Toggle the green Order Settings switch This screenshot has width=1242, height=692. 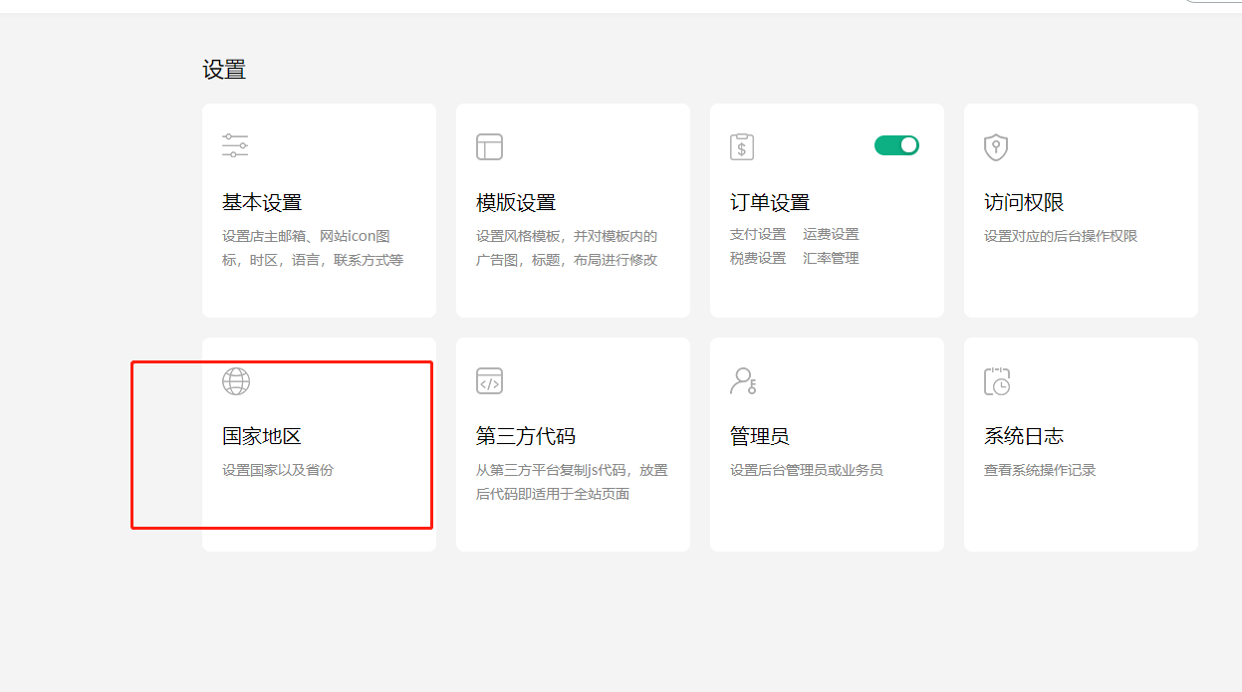click(x=896, y=145)
